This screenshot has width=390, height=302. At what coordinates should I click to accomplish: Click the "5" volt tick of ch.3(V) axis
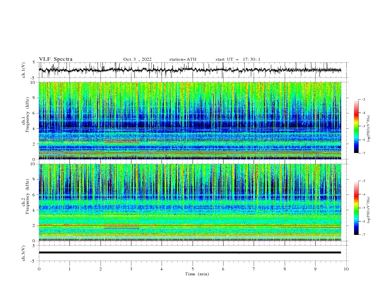click(34, 245)
